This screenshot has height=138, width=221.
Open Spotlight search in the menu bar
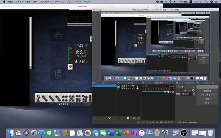[x=206, y=2]
